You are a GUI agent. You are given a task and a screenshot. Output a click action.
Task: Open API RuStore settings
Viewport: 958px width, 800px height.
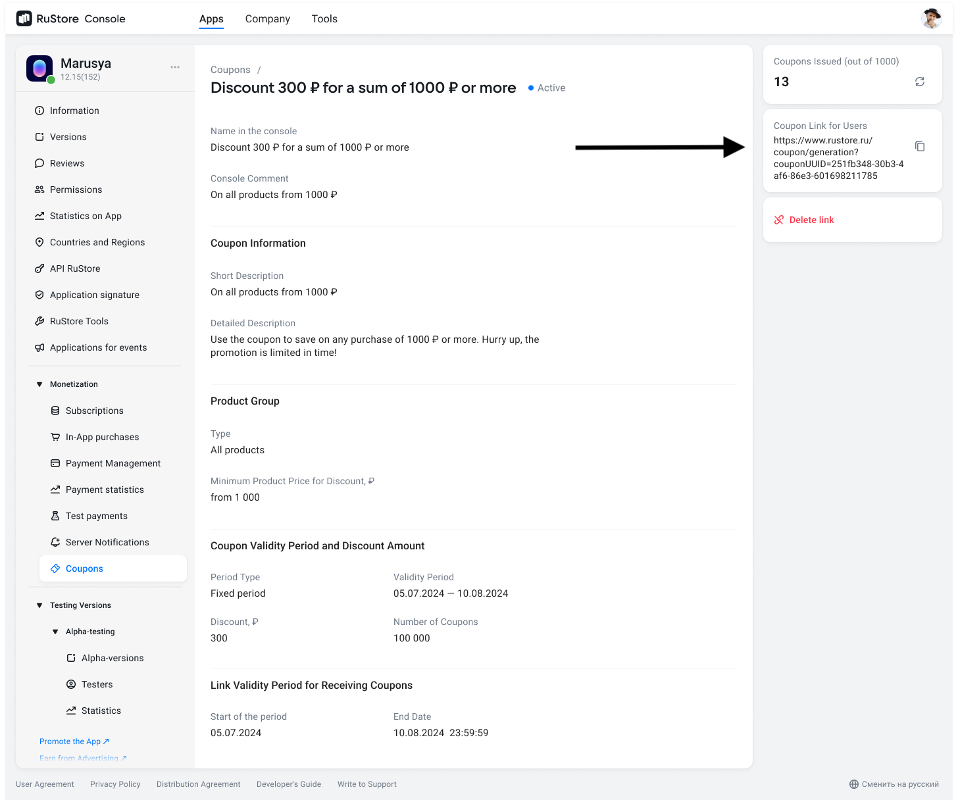tap(75, 268)
